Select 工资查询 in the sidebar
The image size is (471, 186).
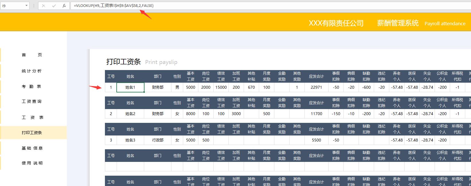[x=32, y=101]
